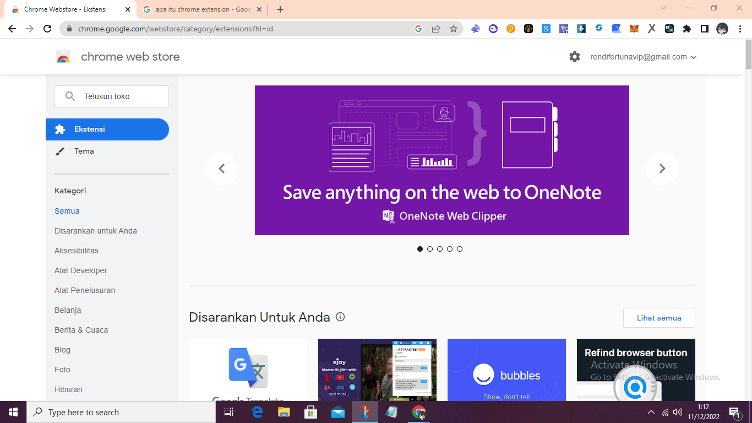Open the Google Translate extension card

248,370
